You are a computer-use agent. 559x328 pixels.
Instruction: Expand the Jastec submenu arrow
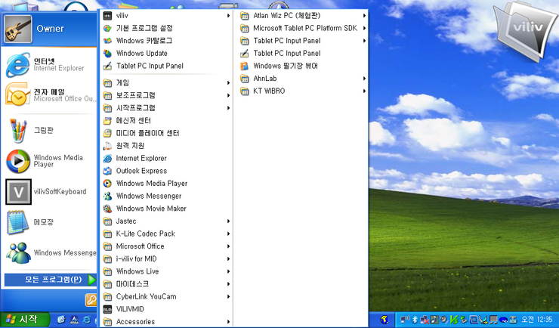pyautogui.click(x=228, y=221)
